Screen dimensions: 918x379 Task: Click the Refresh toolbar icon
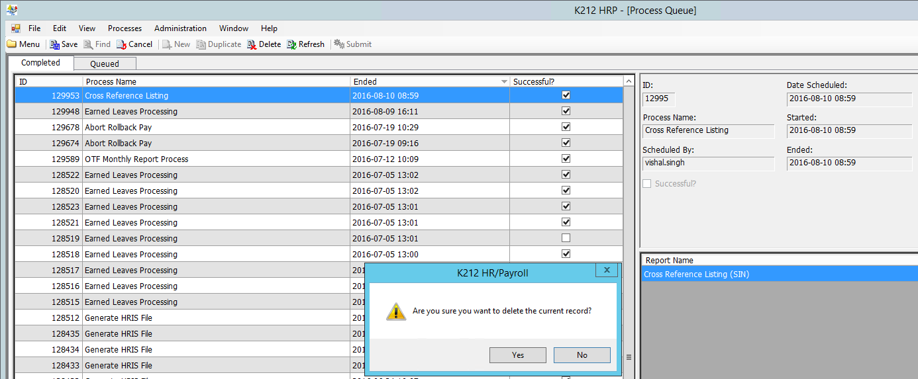coord(292,44)
